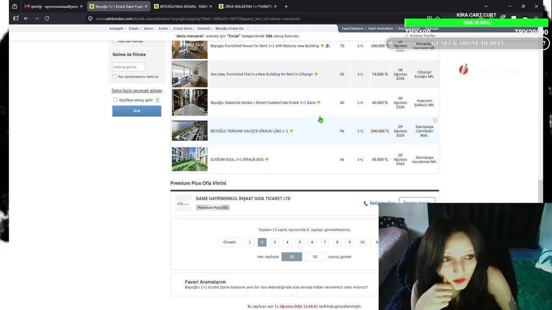Close the Beyoğlu 1+1 Kiralık Daire tab

coord(146,6)
